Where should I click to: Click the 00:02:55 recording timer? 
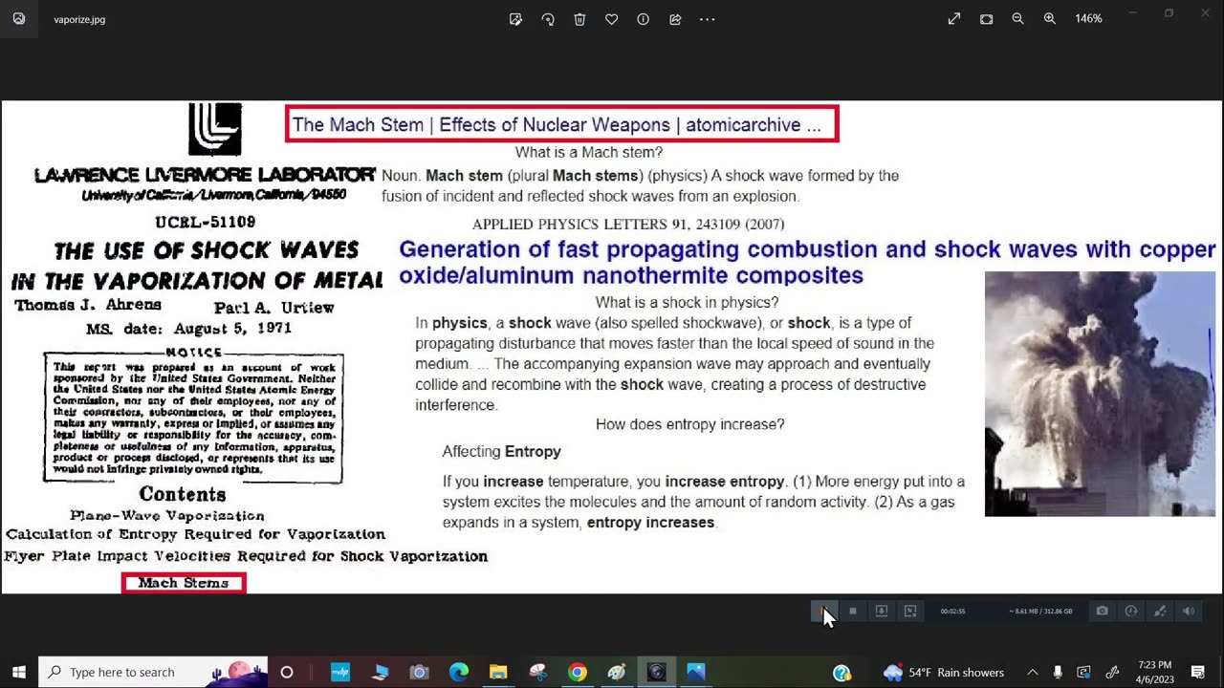tap(952, 612)
